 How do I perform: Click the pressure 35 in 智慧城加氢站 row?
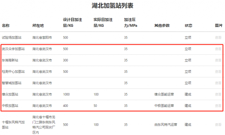coord(126,83)
